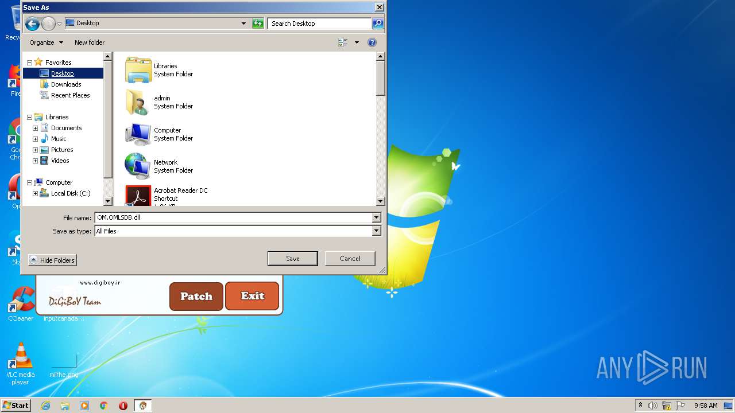Open Google Chrome from taskbar

point(104,406)
